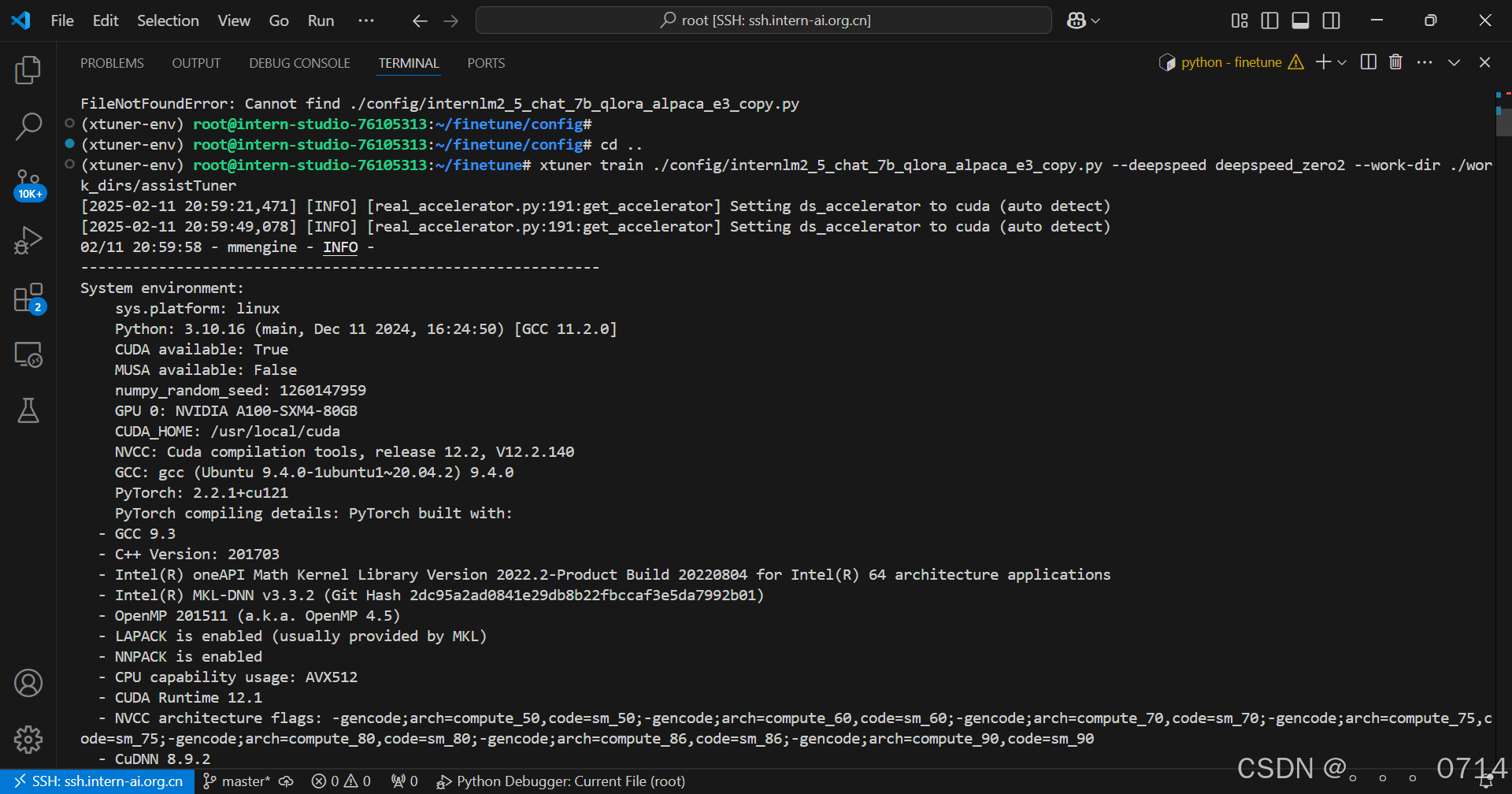Viewport: 1512px width, 794px height.
Task: Open the Edit menu
Action: [x=106, y=20]
